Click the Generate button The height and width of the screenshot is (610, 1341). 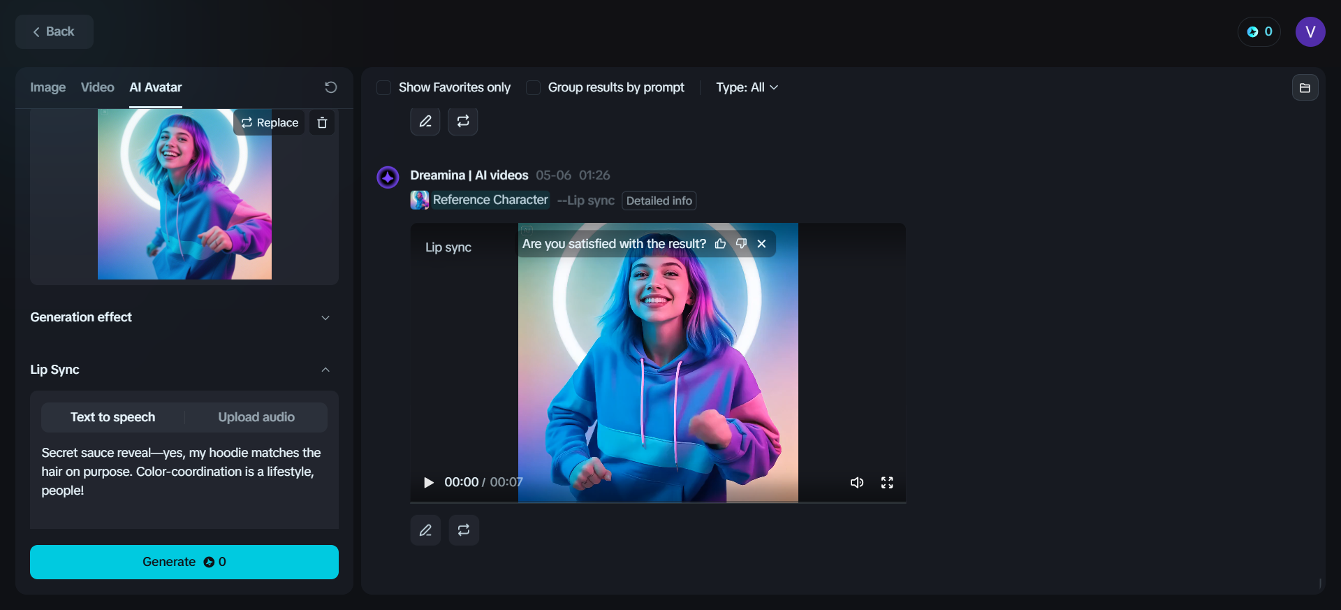tap(184, 562)
